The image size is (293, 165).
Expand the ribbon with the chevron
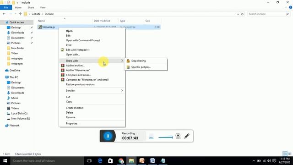(x=286, y=7)
